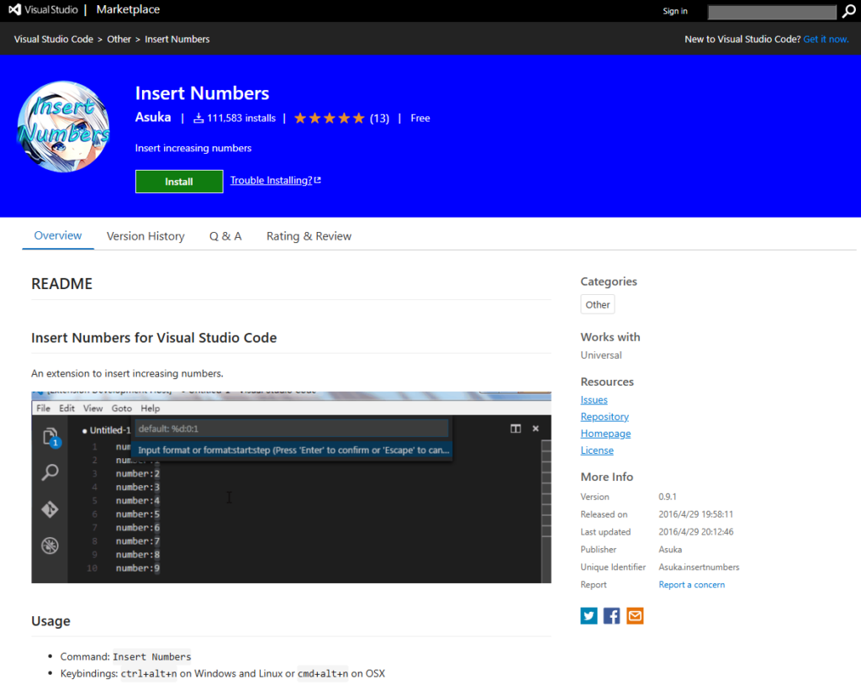The image size is (861, 685).
Task: Click the marketplace search input field
Action: [772, 12]
